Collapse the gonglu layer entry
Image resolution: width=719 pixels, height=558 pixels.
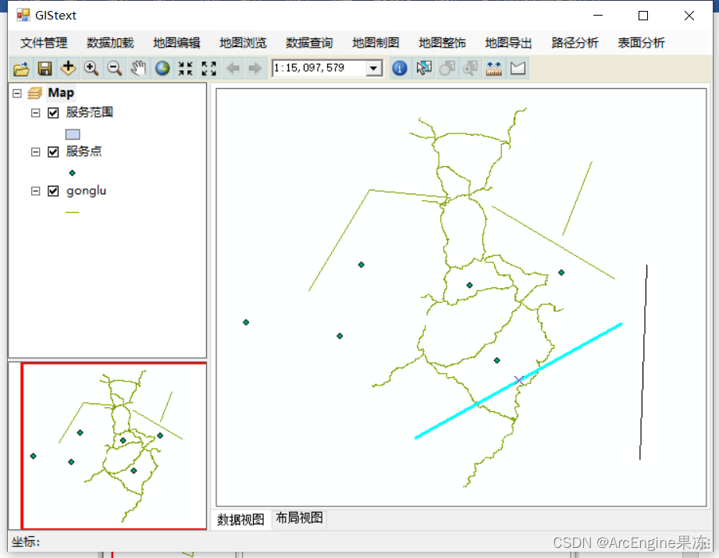pyautogui.click(x=35, y=190)
